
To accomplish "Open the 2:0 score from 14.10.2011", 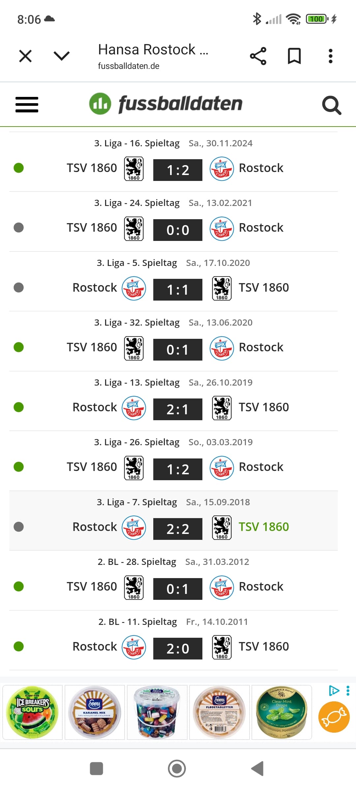I will coord(178,649).
